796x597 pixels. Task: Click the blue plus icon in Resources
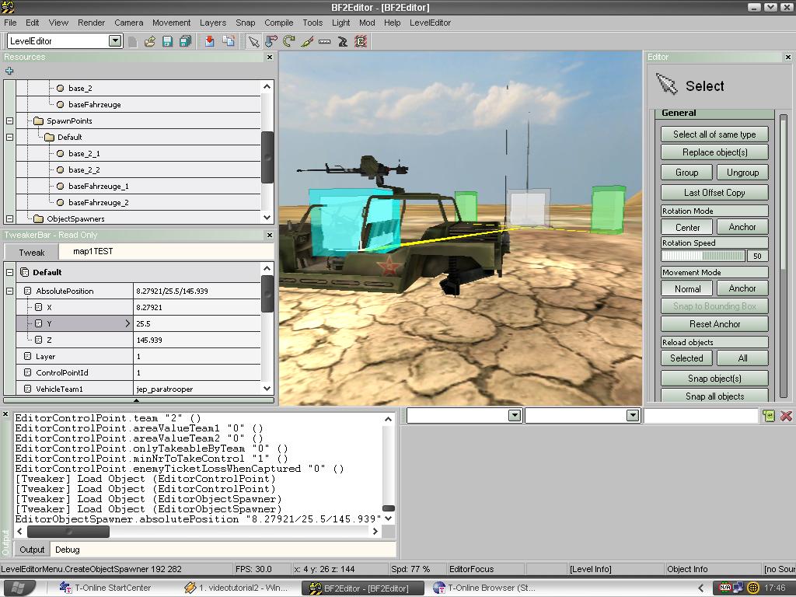9,71
